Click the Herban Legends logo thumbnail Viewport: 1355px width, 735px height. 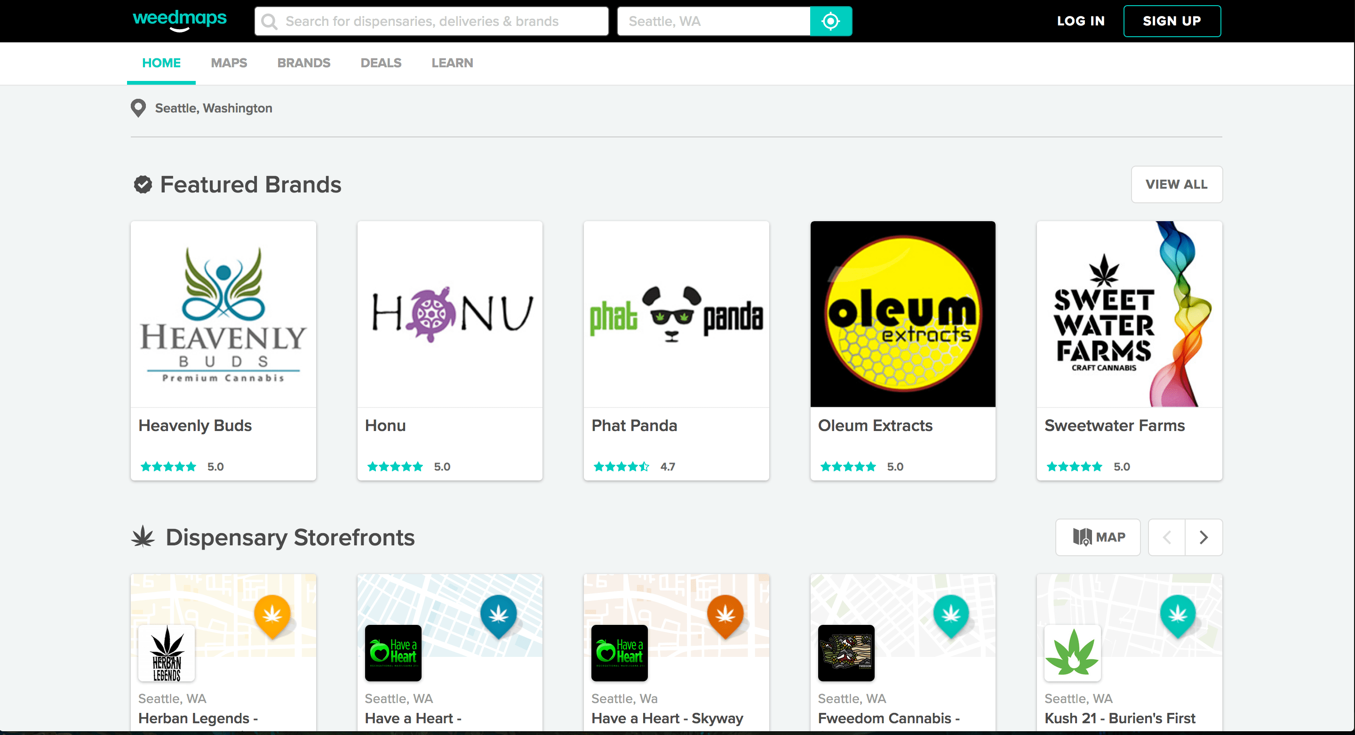[166, 653]
